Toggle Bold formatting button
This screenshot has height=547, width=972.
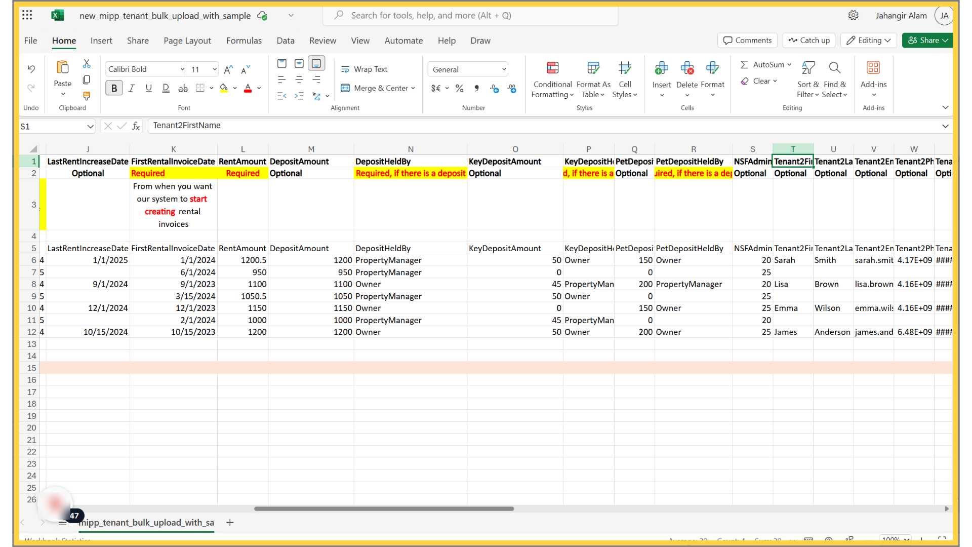pyautogui.click(x=114, y=88)
